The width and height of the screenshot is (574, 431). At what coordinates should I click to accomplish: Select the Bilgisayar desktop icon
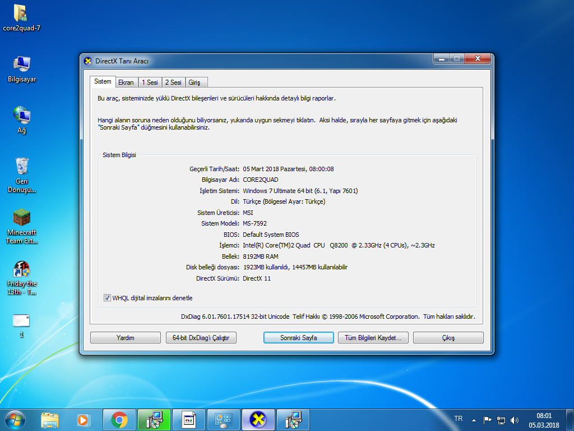pos(22,69)
